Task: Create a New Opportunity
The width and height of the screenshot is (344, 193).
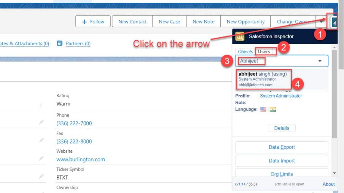Action: pos(246,21)
